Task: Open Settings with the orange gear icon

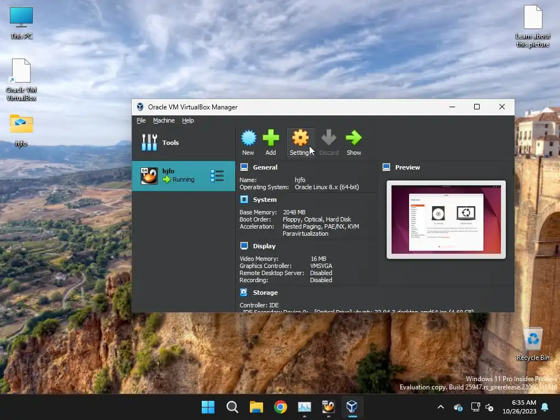Action: tap(300, 138)
